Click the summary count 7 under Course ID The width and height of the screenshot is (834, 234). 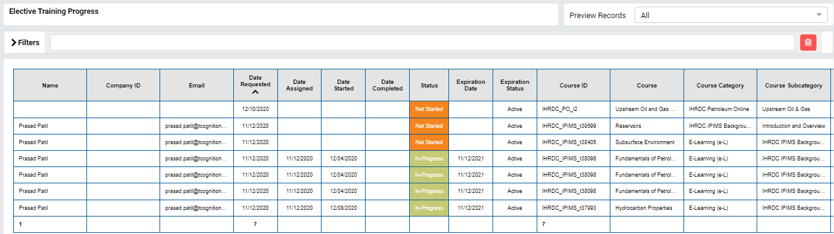[x=544, y=224]
